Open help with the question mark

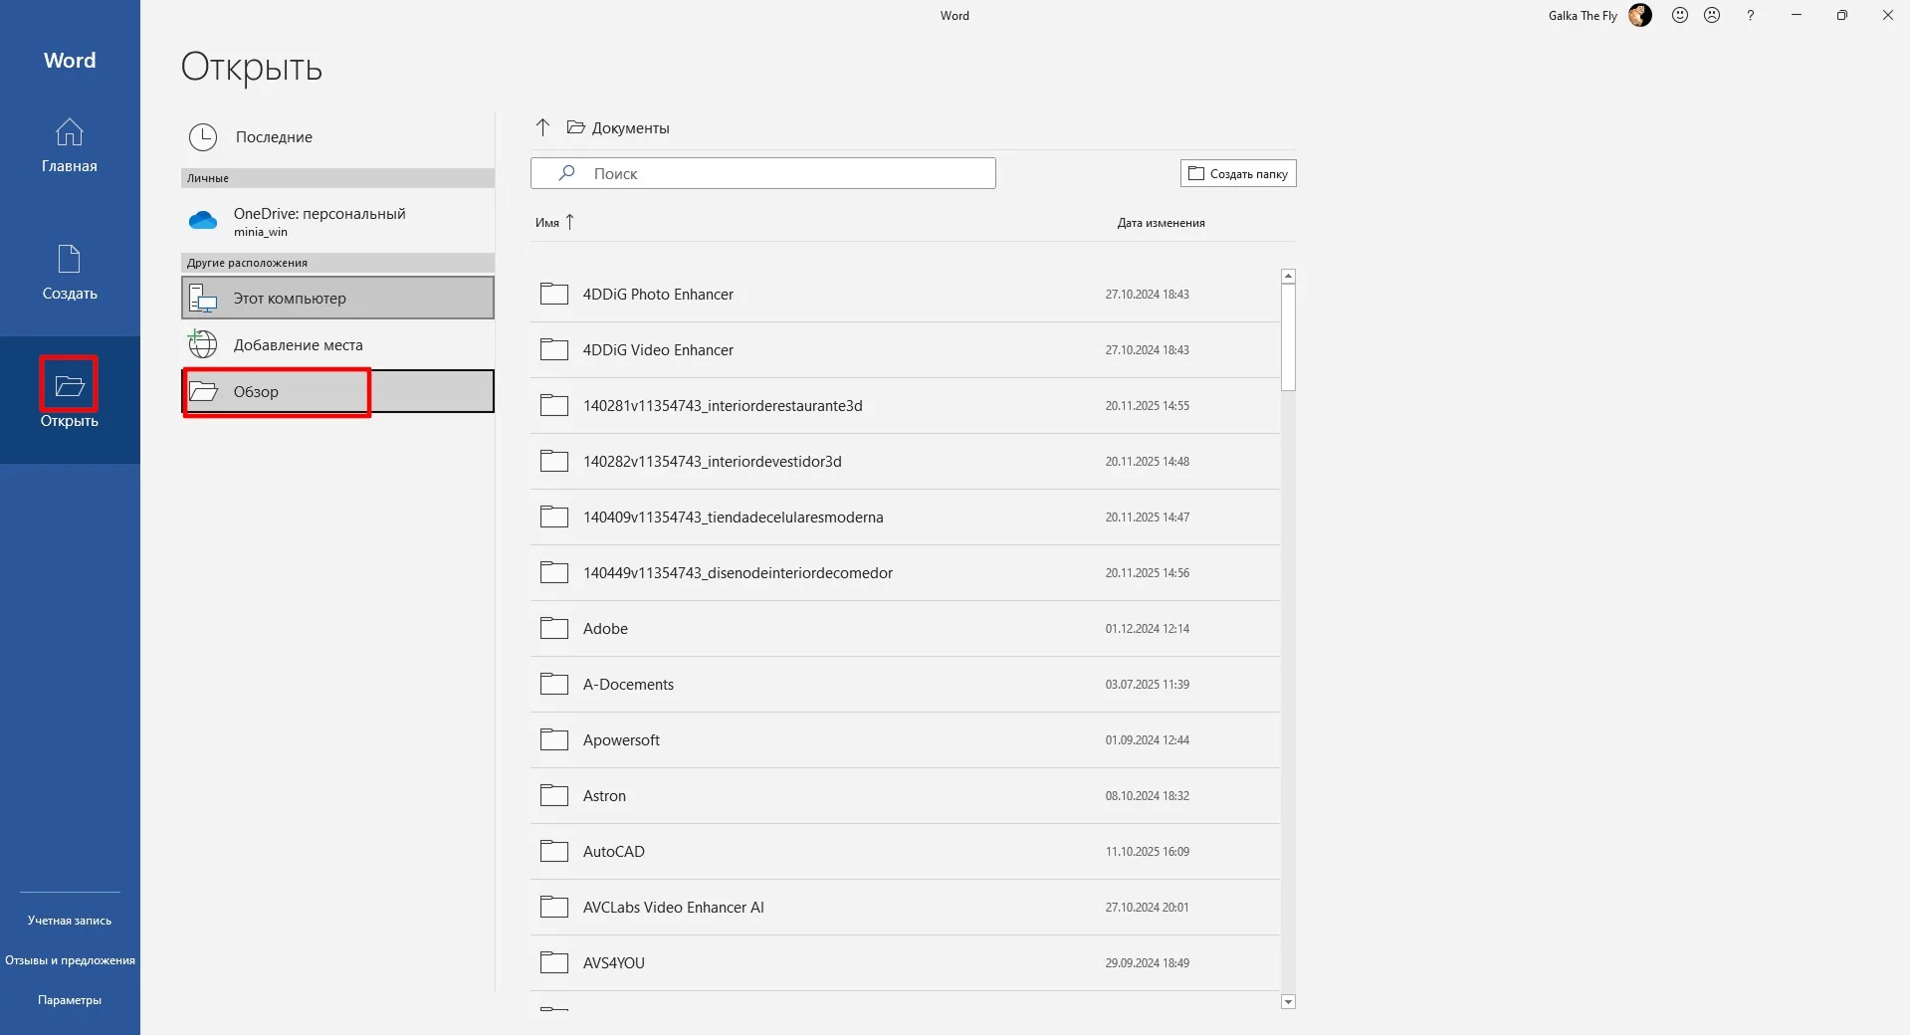(1750, 15)
